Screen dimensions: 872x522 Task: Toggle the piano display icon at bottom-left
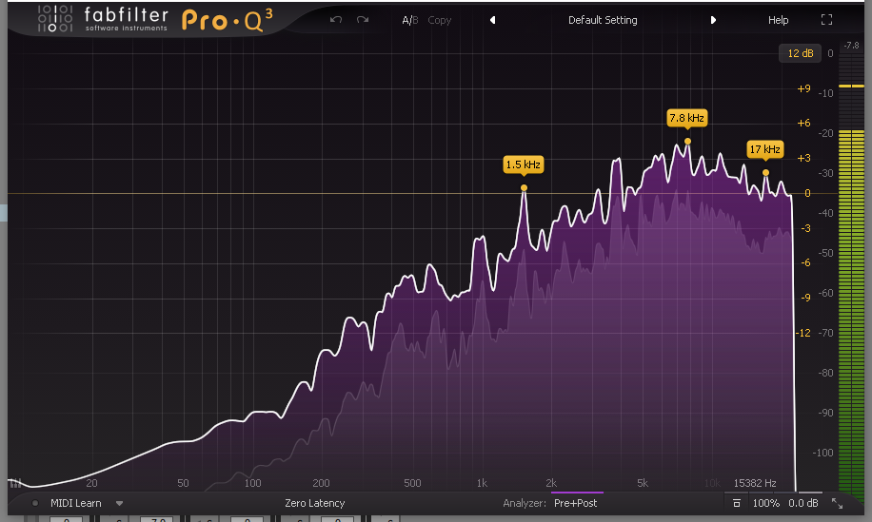pyautogui.click(x=15, y=483)
